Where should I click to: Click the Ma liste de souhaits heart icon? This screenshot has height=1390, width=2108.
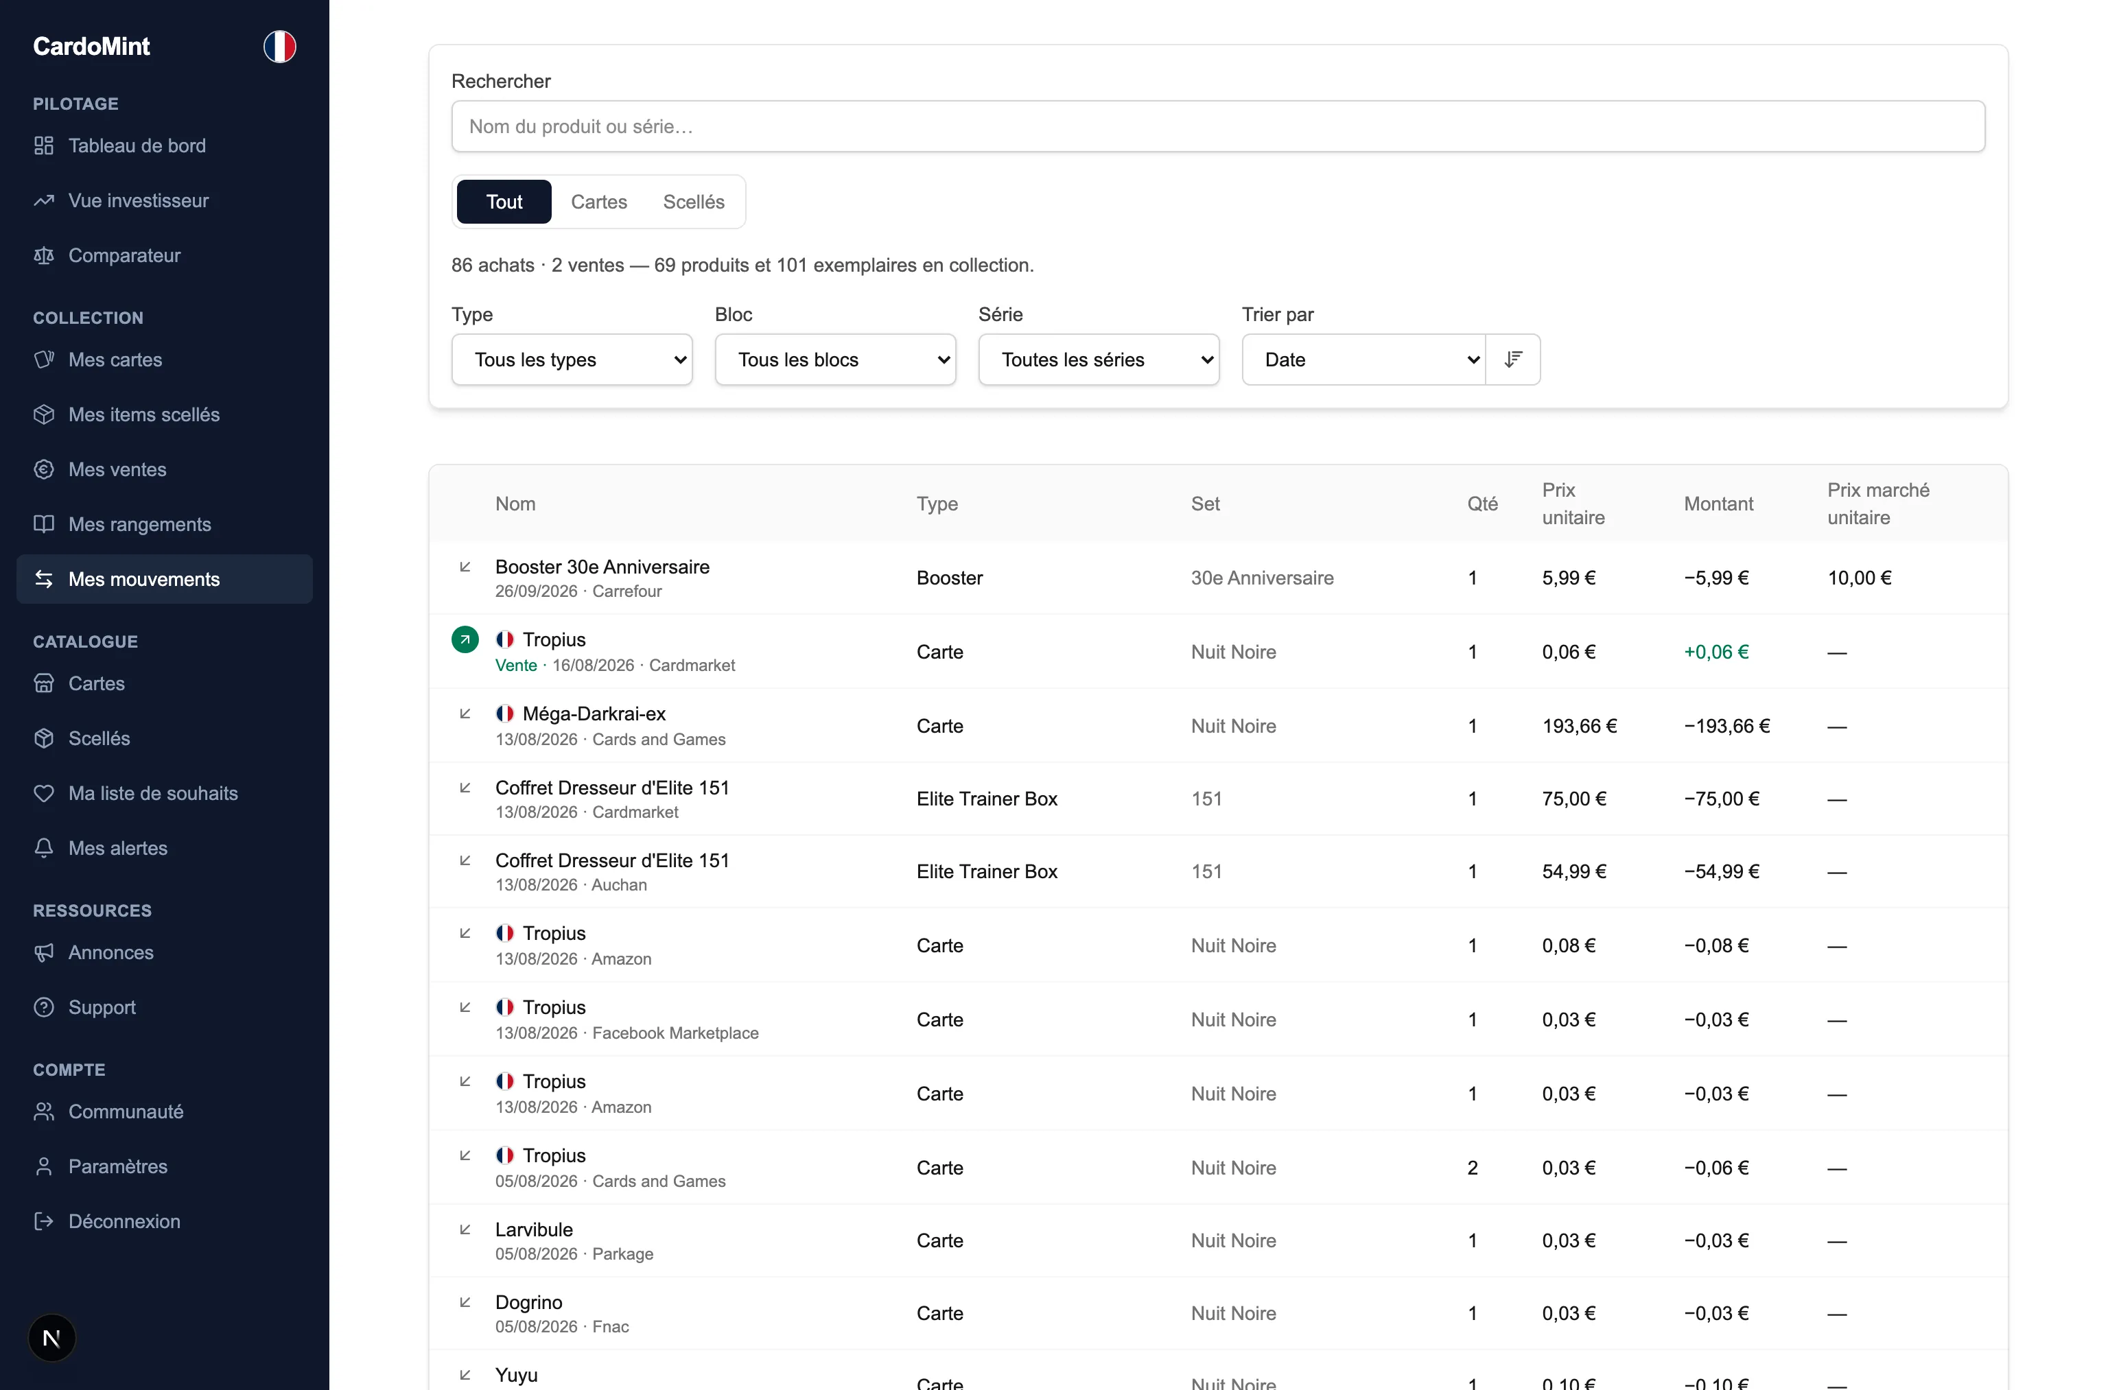43,793
